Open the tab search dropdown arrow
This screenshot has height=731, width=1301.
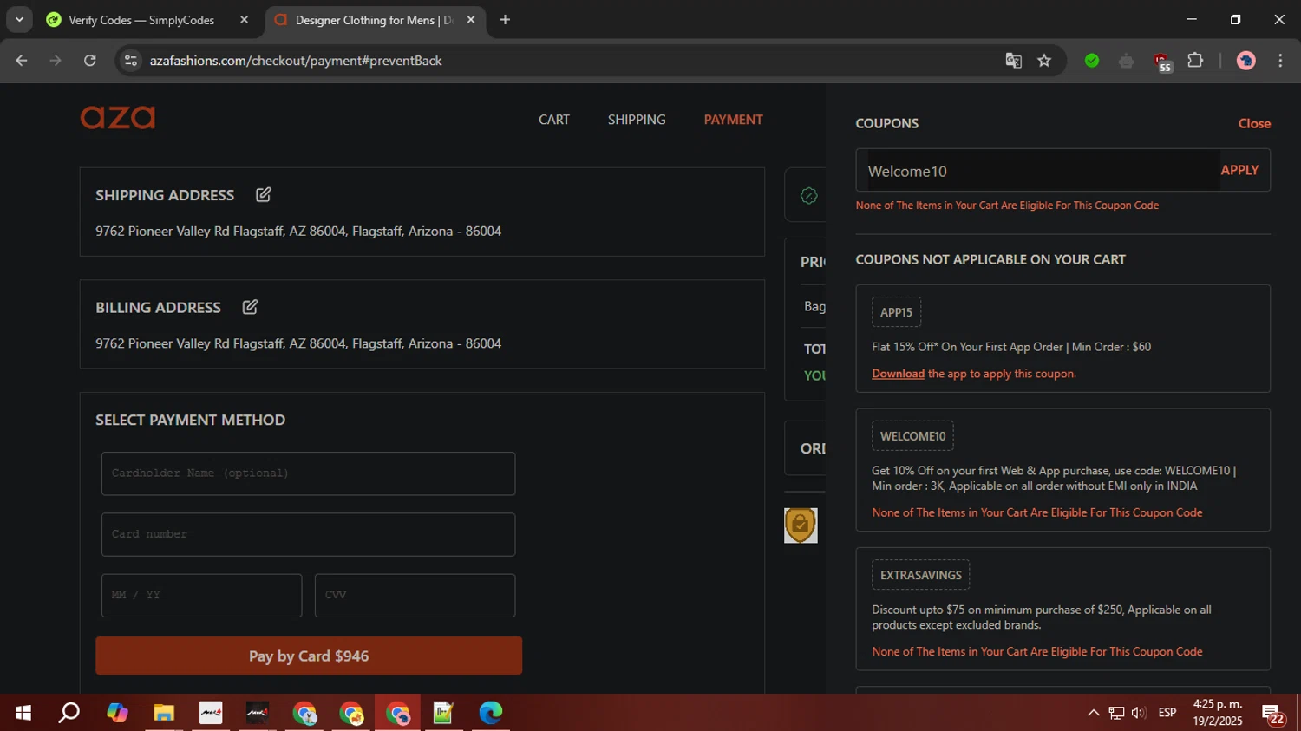[x=19, y=20]
